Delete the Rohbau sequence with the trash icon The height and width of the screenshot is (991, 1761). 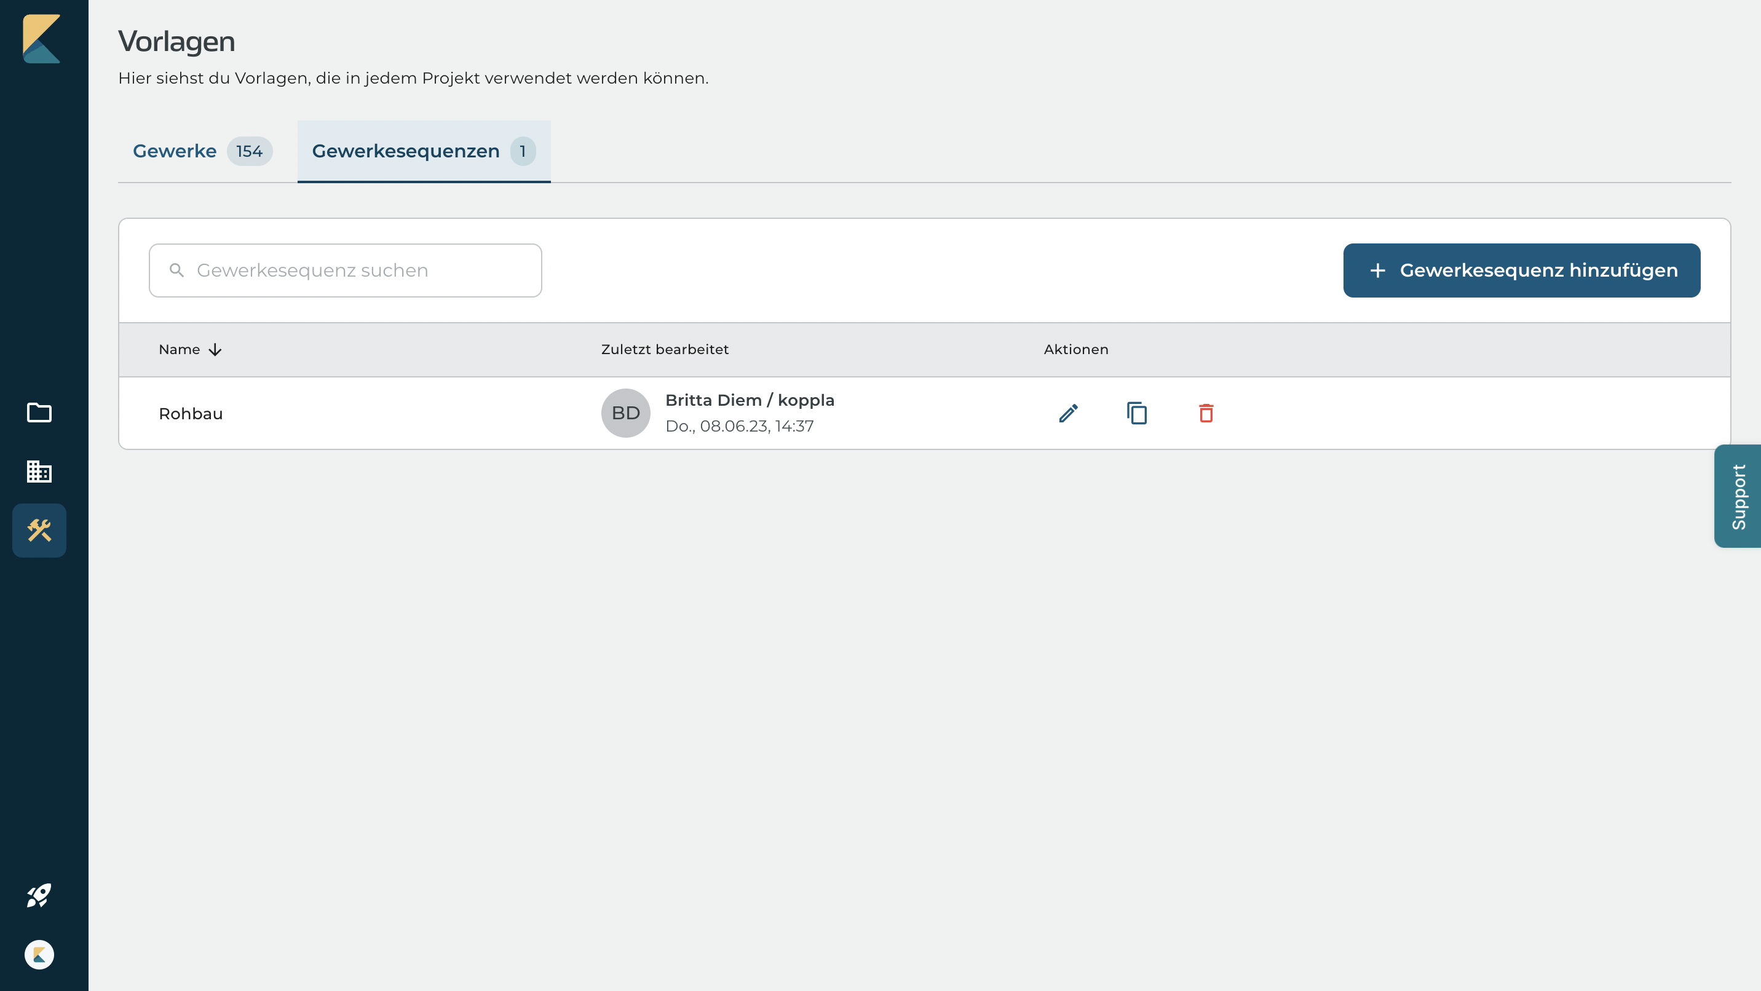(1206, 413)
